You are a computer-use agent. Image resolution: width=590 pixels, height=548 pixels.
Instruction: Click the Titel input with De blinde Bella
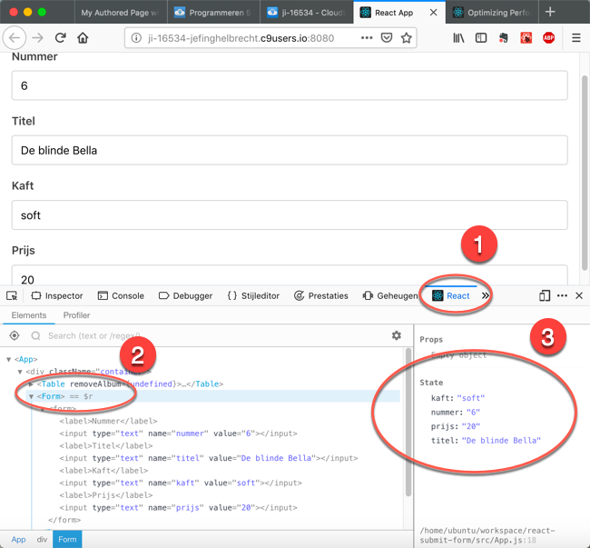[289, 150]
